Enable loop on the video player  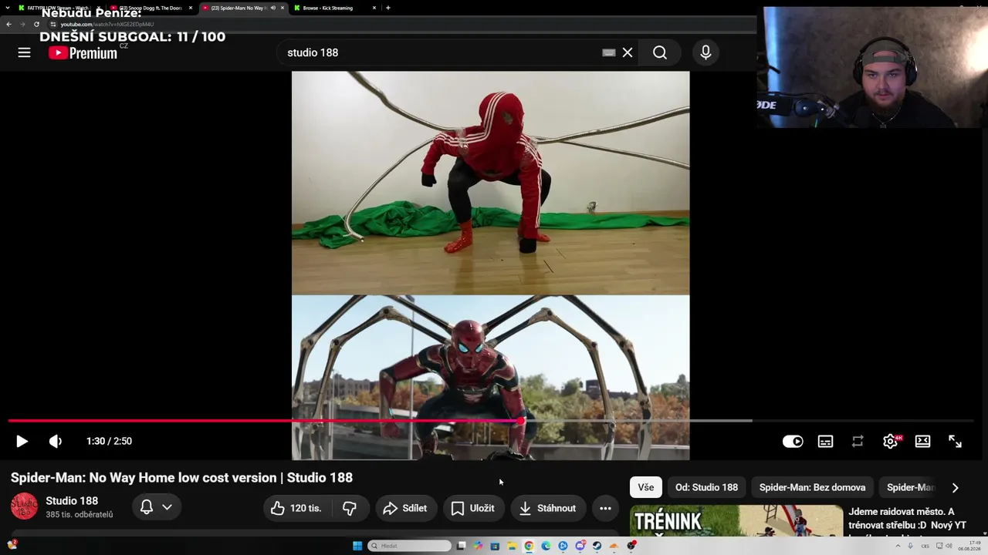tap(858, 441)
